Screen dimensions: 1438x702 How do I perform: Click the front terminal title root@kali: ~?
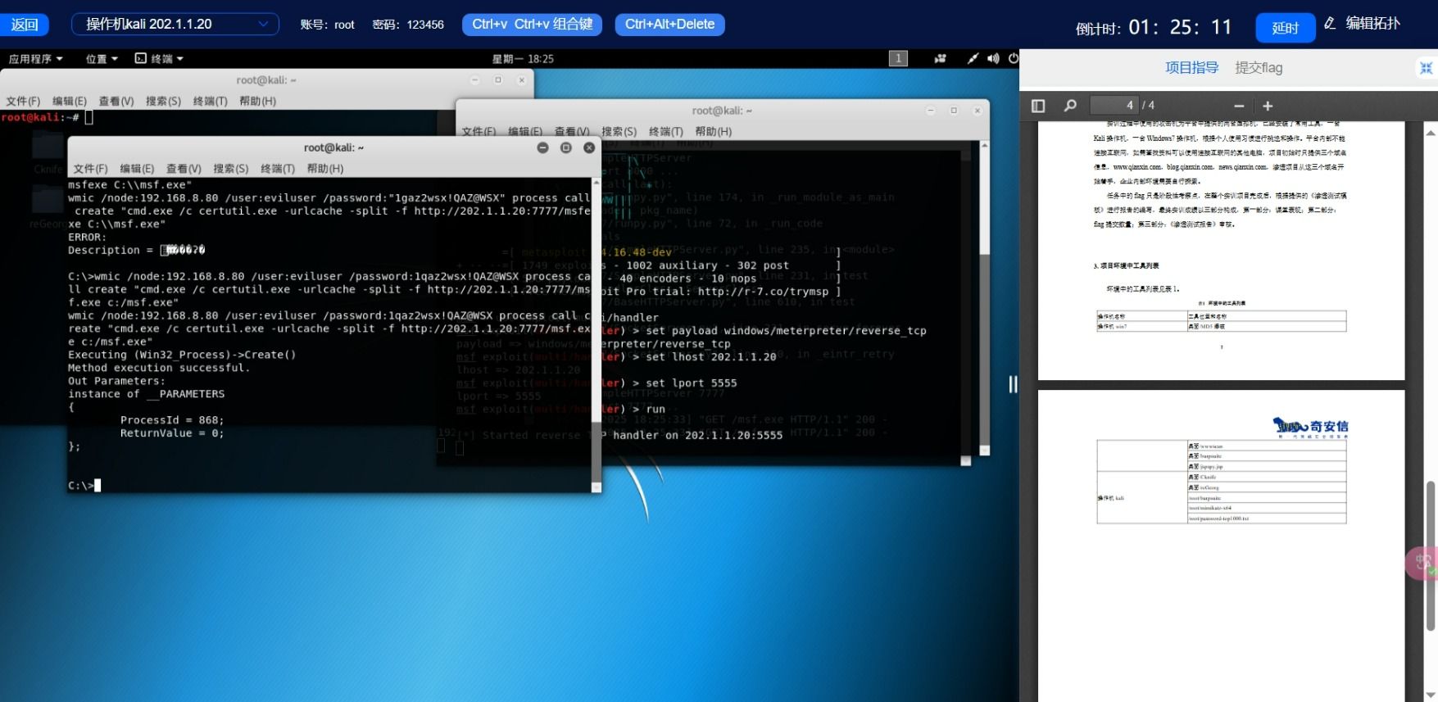pos(333,148)
